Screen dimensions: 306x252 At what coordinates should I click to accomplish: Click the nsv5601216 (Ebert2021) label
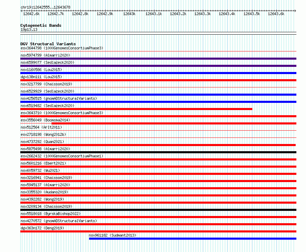point(43,163)
